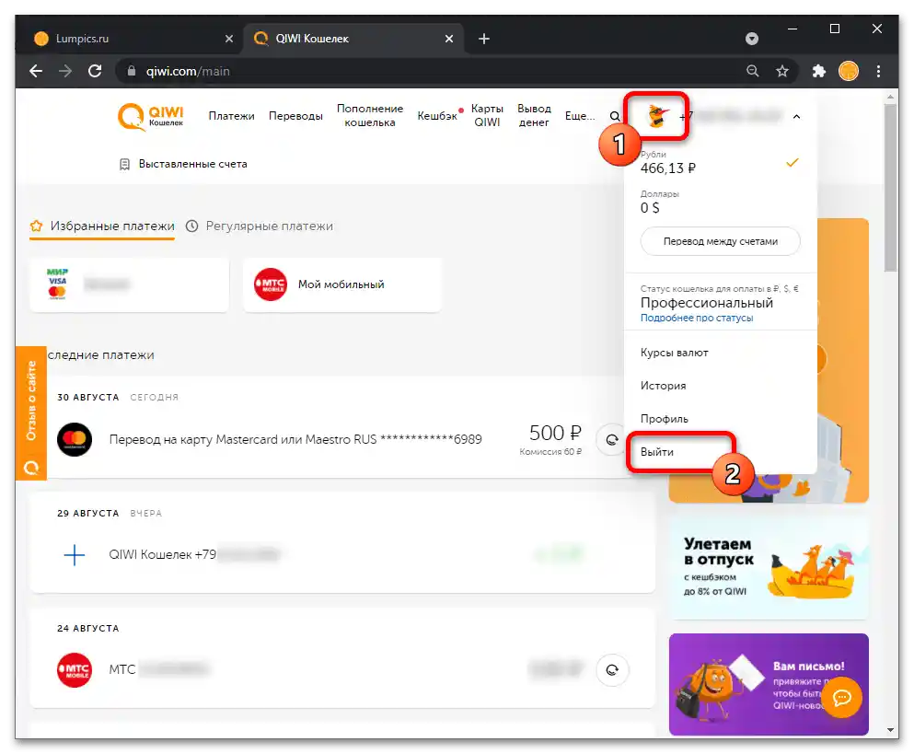The width and height of the screenshot is (914, 754).
Task: Click the 30 АВГУСТА date heading
Action: 88,397
